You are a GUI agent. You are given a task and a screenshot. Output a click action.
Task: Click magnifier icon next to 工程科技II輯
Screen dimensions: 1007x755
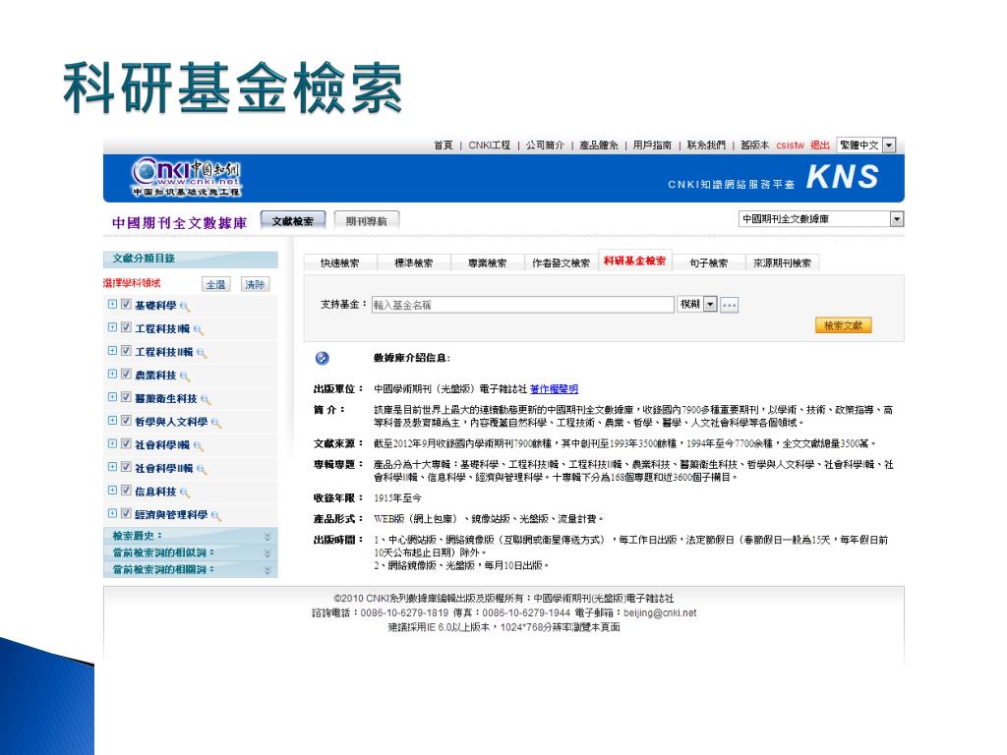click(x=202, y=353)
